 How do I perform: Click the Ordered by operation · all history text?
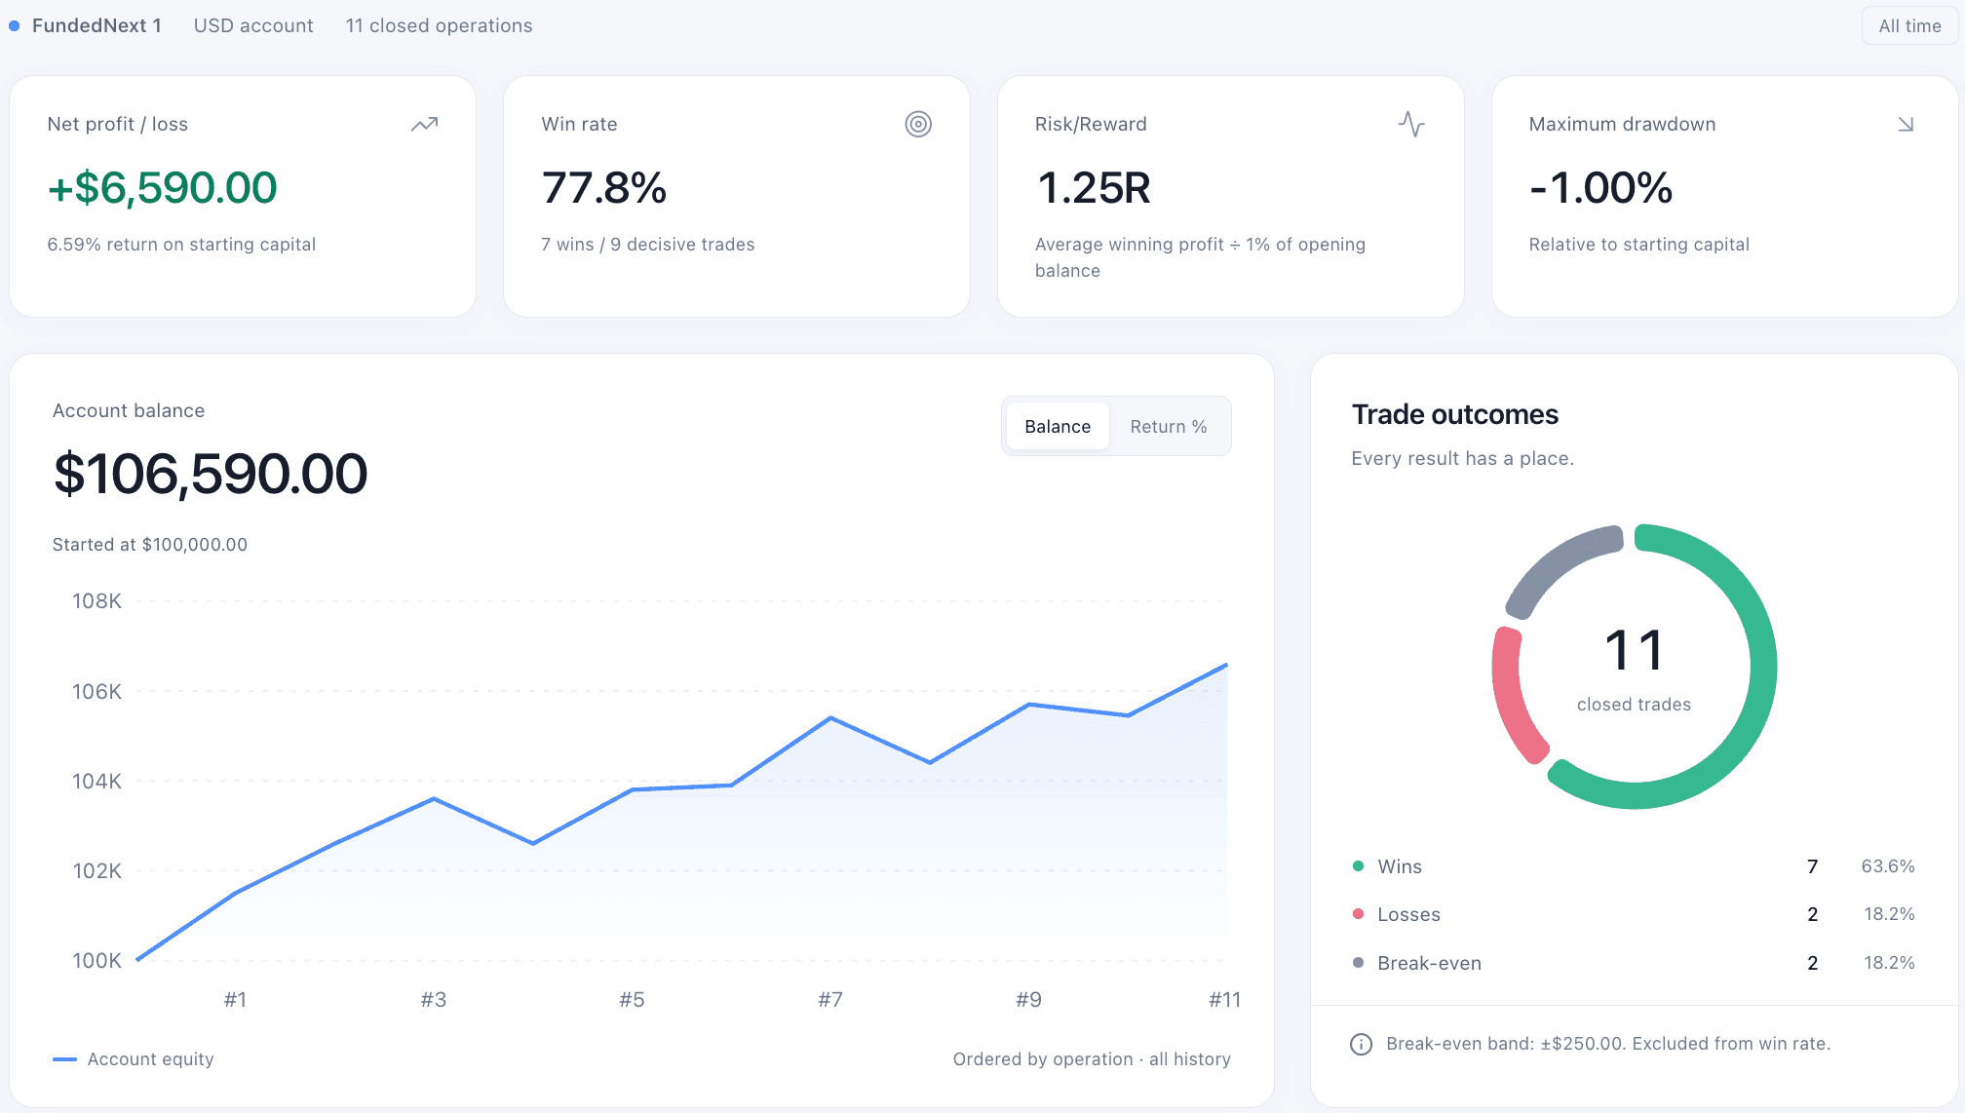pos(1092,1059)
